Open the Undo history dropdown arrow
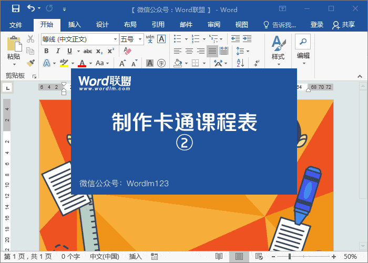Image resolution: width=368 pixels, height=263 pixels. click(x=39, y=8)
